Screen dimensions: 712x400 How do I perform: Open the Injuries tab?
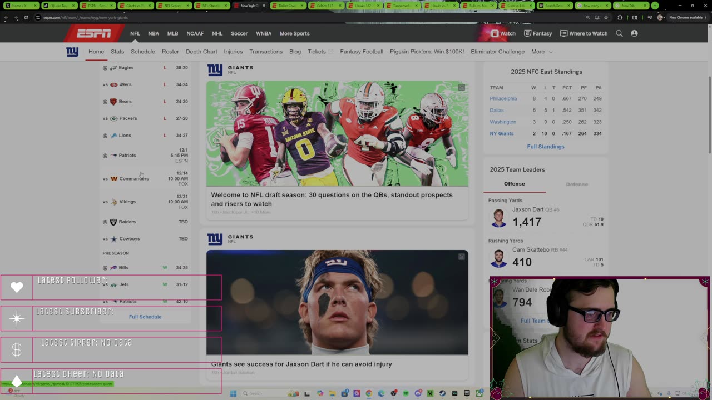(x=233, y=52)
